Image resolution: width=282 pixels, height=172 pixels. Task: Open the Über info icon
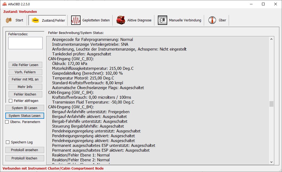tap(212, 20)
